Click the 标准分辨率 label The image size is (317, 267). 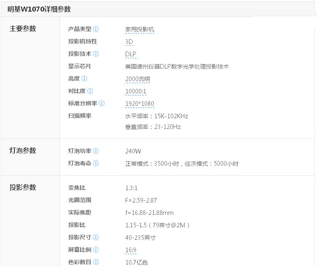click(x=83, y=103)
